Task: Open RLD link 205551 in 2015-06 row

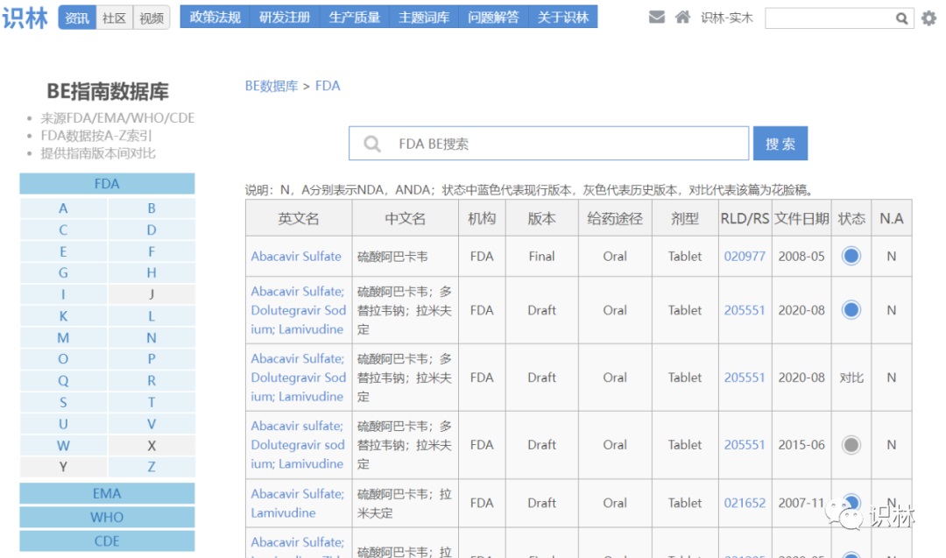Action: [745, 445]
